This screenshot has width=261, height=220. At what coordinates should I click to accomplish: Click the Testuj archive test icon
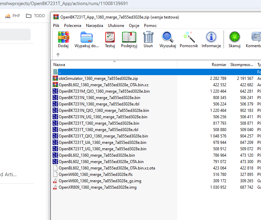110,37
